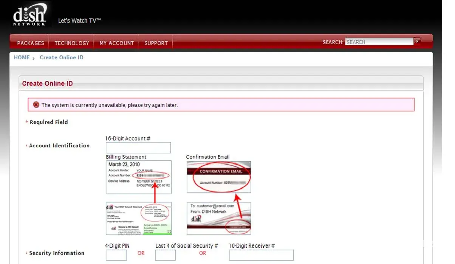Click the Create Online ID section header
455x264 pixels.
click(48, 83)
